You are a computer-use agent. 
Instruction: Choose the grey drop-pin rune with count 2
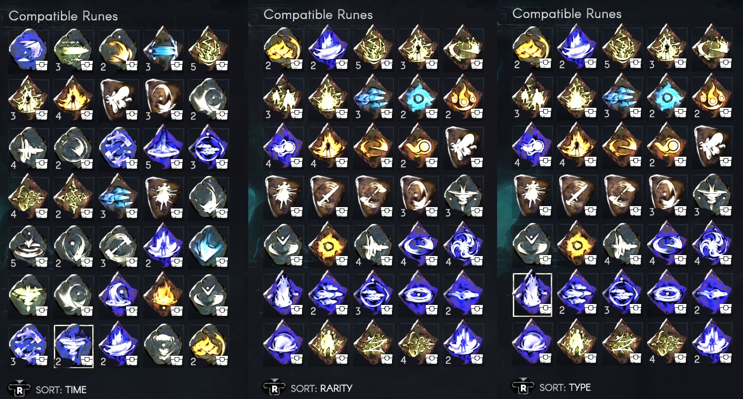74,247
